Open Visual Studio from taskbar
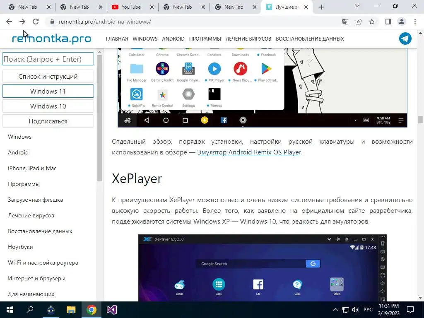 111,310
